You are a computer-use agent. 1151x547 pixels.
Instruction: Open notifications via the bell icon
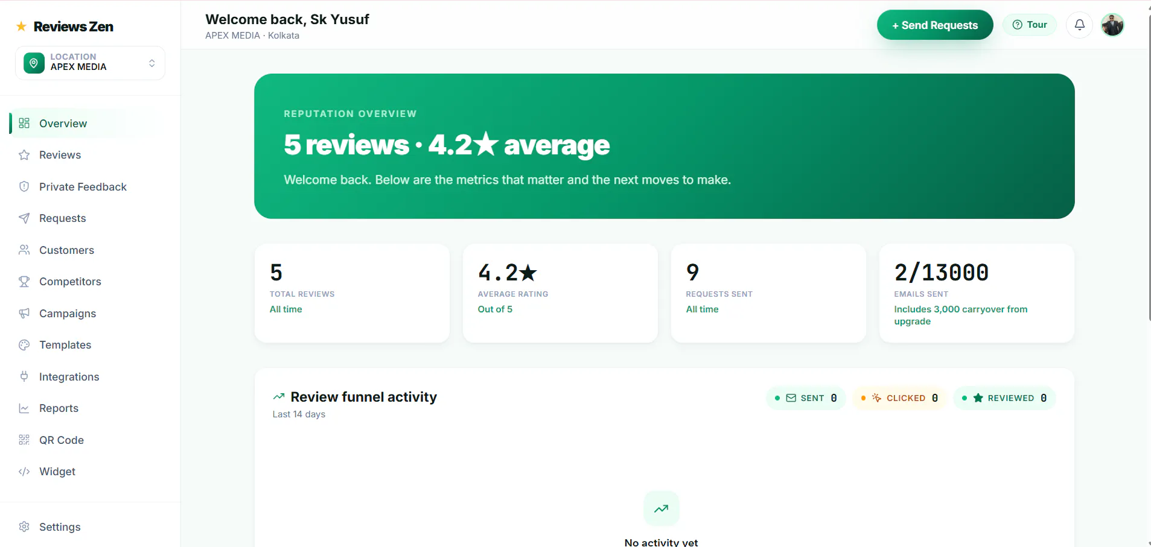tap(1080, 25)
